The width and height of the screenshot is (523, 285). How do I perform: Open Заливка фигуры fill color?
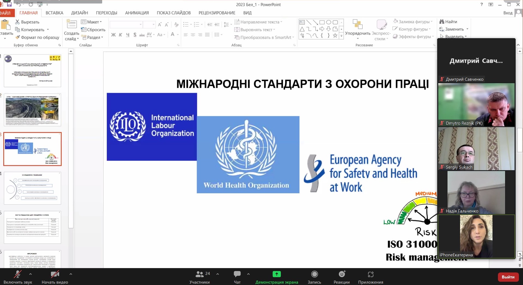(x=413, y=22)
